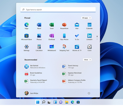The width and height of the screenshot is (123, 106).
Task: Launch Word from pinned apps
Action: tap(39, 26)
